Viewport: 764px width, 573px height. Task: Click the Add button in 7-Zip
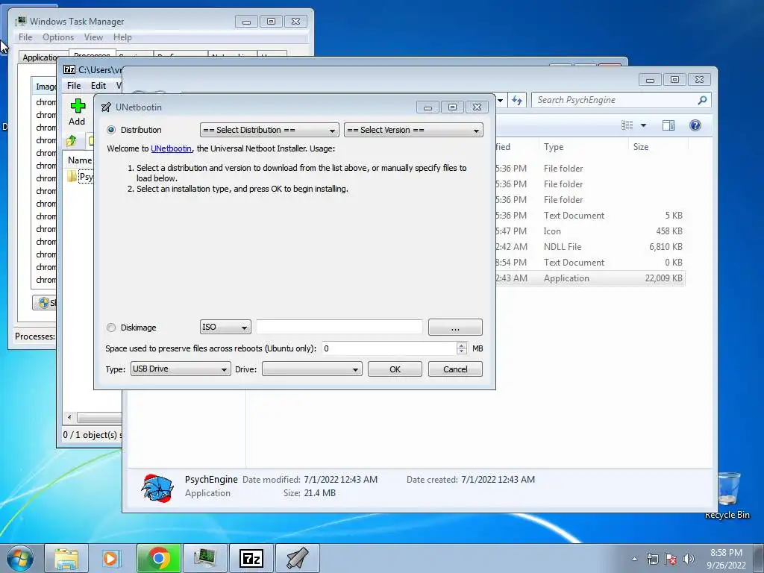click(77, 112)
